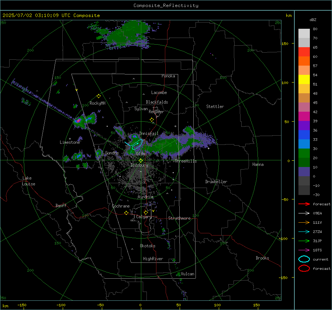Click the km unit label at bottom-left axis
This screenshot has width=332, height=310.
pos(5,306)
